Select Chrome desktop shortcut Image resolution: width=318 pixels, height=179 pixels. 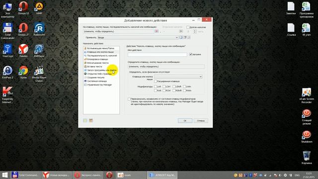[23, 72]
